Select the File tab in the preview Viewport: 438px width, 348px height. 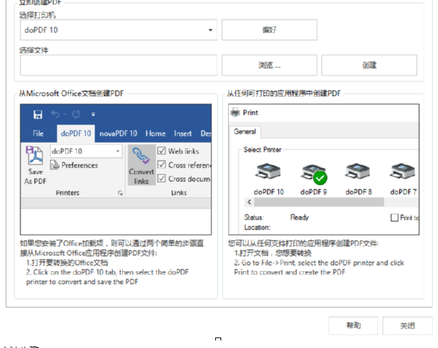pos(38,134)
